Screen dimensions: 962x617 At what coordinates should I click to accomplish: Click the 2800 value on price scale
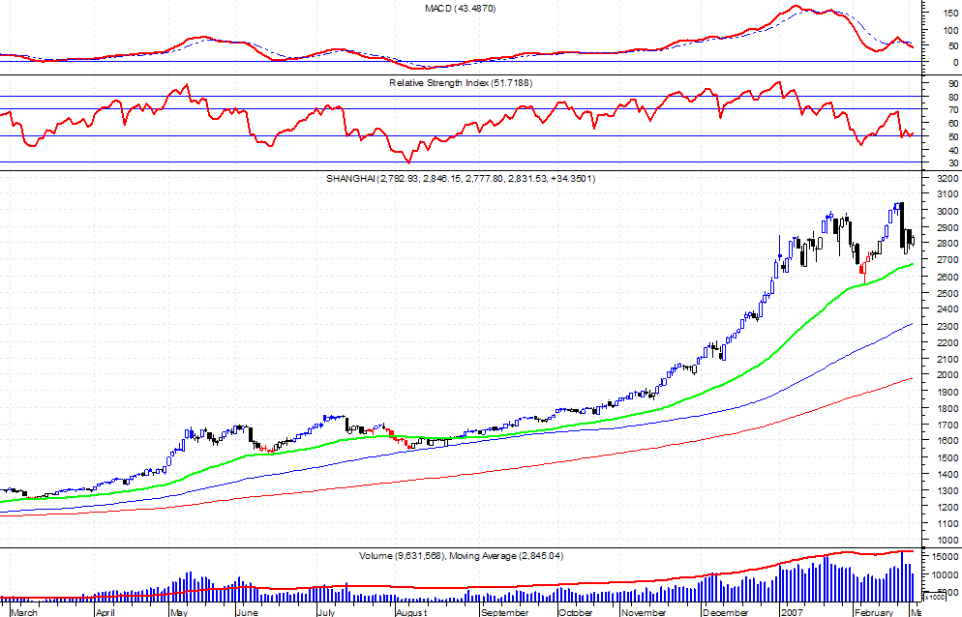click(x=948, y=244)
